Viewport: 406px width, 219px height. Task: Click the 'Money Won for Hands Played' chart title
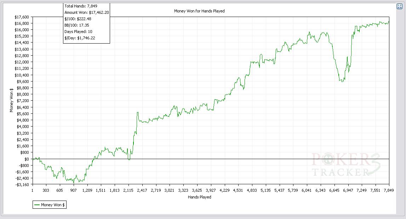click(x=199, y=11)
